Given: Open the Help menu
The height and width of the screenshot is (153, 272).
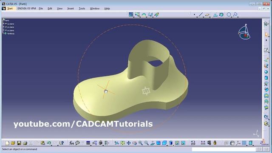Looking at the screenshot, I should pyautogui.click(x=107, y=8).
